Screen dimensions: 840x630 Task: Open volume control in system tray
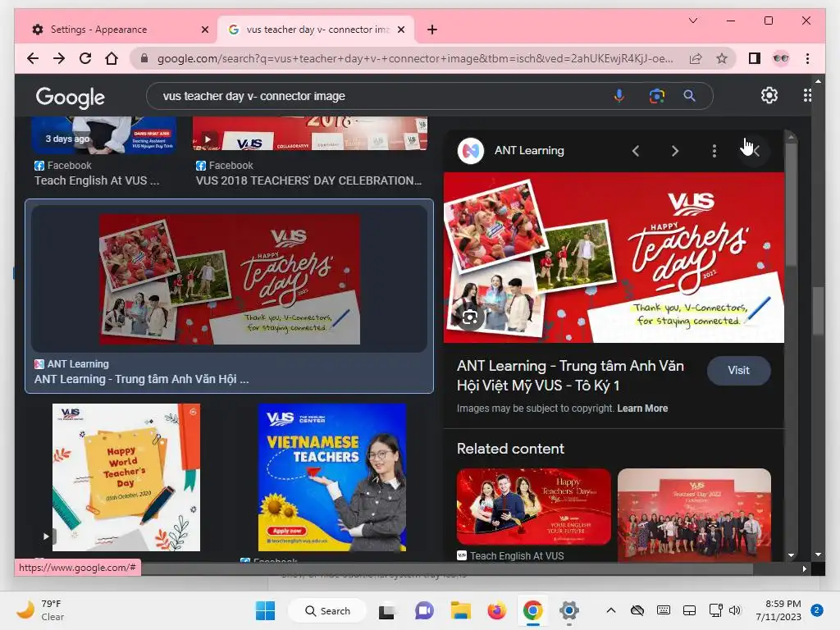pyautogui.click(x=735, y=610)
